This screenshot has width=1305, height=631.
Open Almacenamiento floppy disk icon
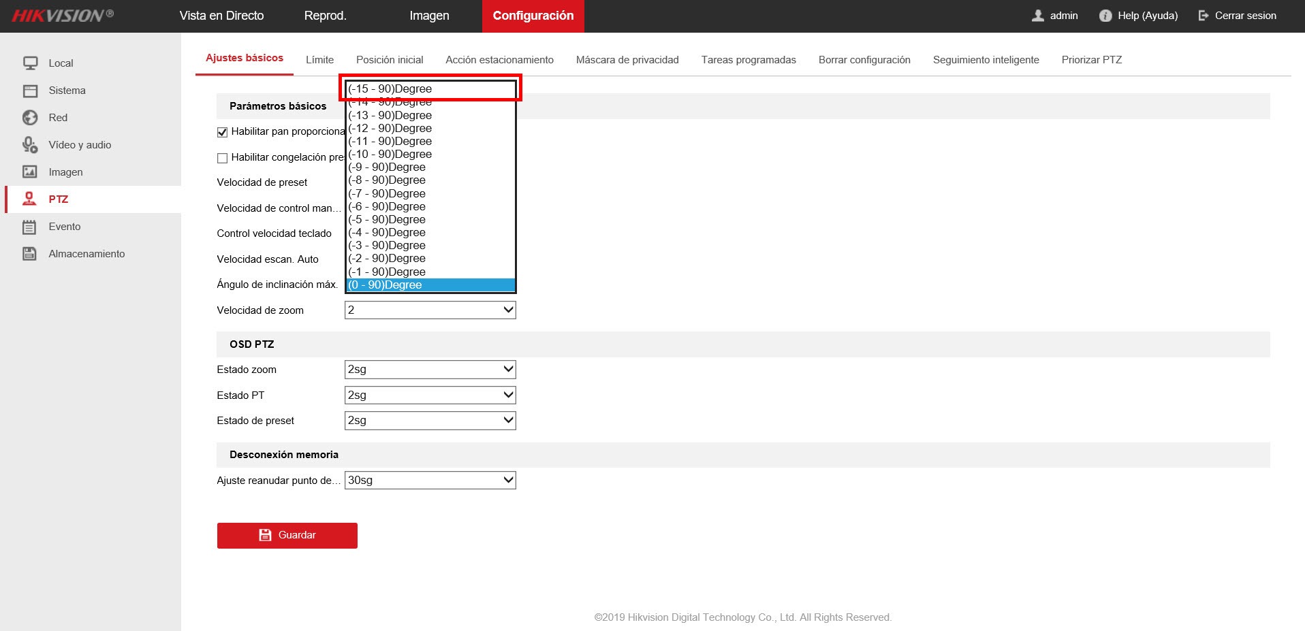point(29,254)
